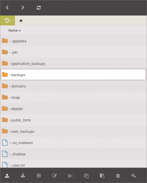Create new item with plus icon
The width and height of the screenshot is (147, 183).
coord(39,176)
